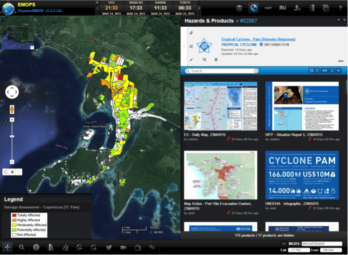Screen dimensions: 348x255
Task: Open the identify information tool
Action: 36,247
